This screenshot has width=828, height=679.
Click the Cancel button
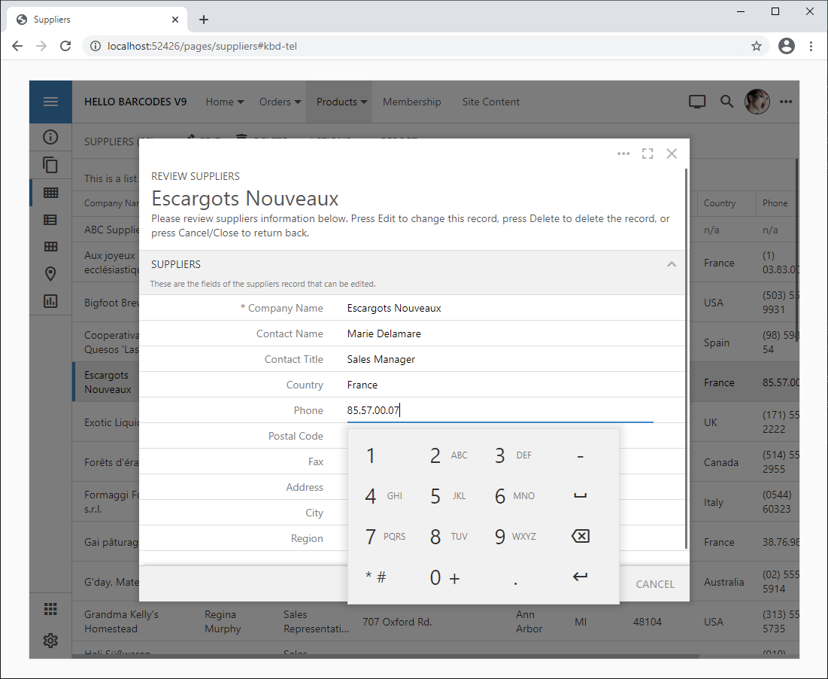[x=655, y=584]
